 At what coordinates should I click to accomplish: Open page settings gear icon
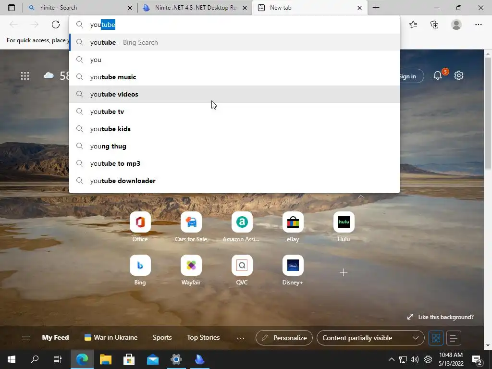pyautogui.click(x=459, y=75)
